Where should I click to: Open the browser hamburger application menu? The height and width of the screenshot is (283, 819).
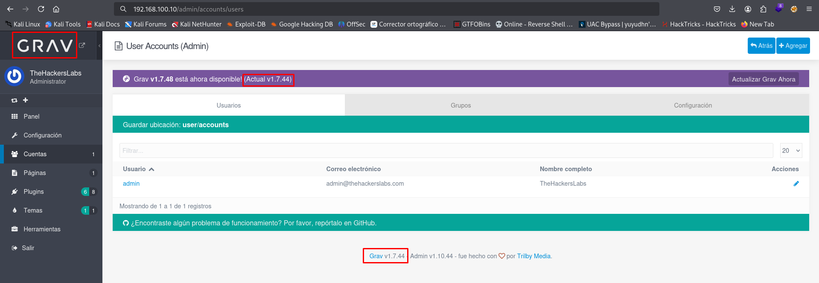pyautogui.click(x=809, y=9)
